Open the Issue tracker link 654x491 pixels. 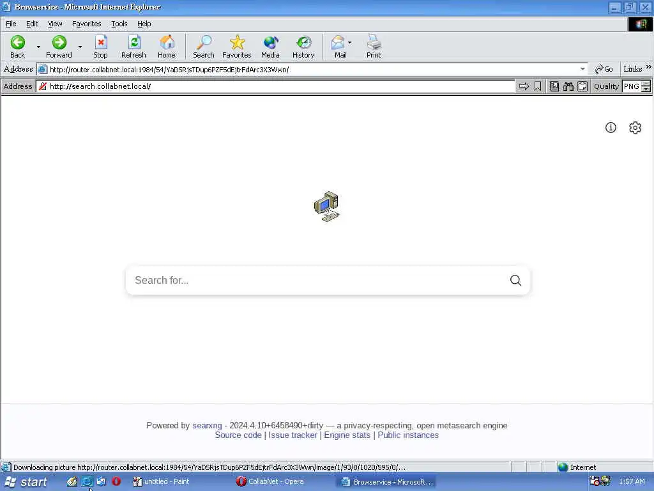point(293,435)
